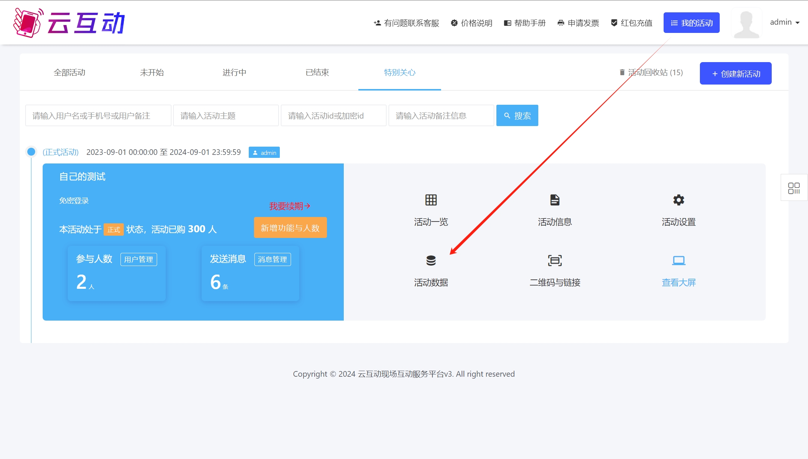The image size is (808, 459).
Task: Click the 活动数据 label
Action: tap(431, 282)
